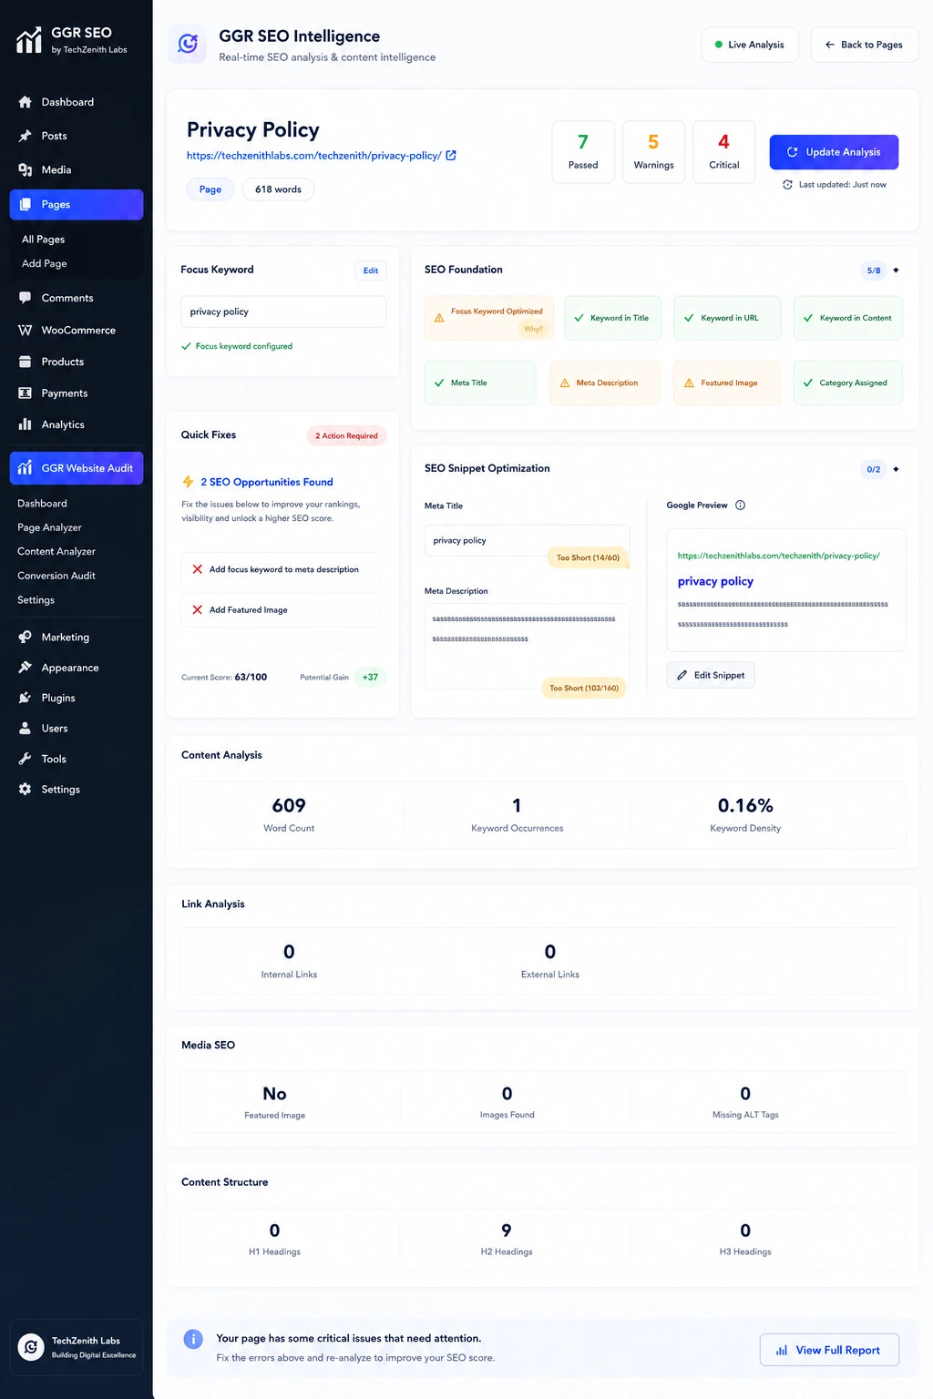Click the GGR SEO Intelligence header logo icon

[189, 44]
